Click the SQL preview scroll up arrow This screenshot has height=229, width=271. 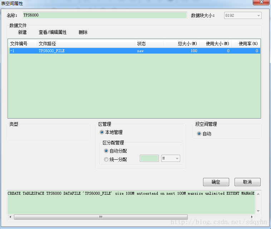(x=258, y=194)
